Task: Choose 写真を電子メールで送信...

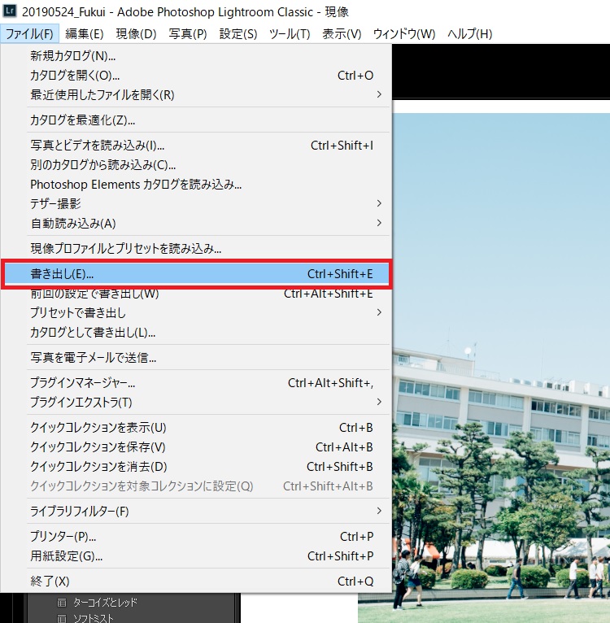Action: pos(94,358)
